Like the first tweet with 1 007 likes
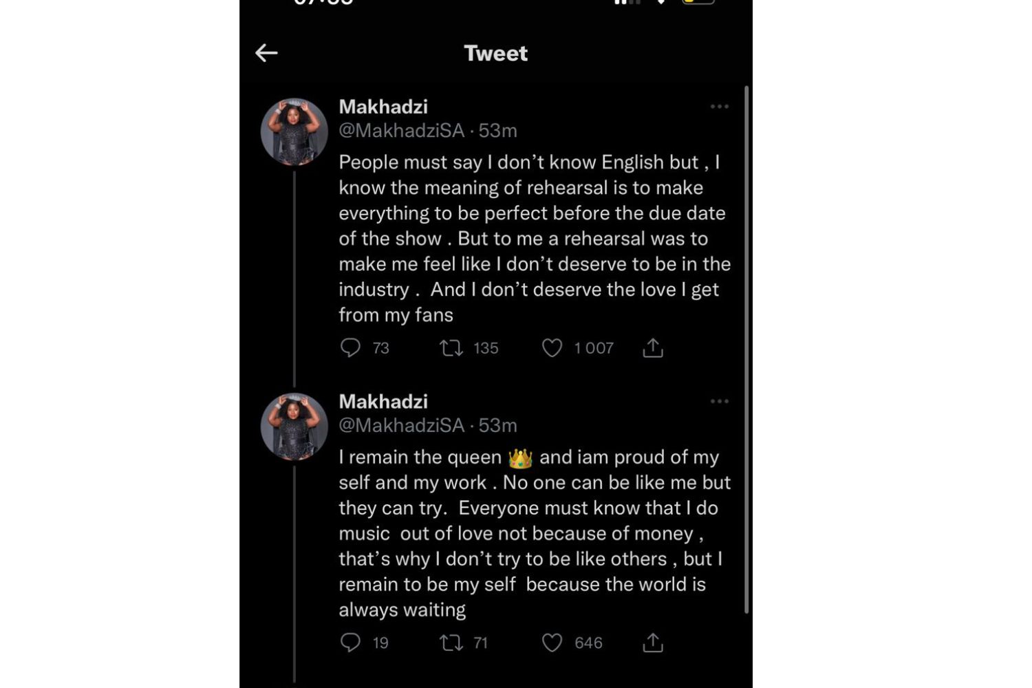Image resolution: width=1032 pixels, height=688 pixels. point(552,348)
